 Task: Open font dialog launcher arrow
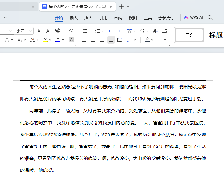[76, 45]
